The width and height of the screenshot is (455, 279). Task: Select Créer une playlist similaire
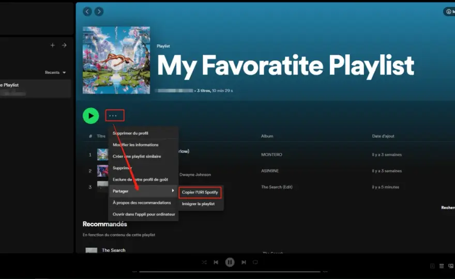coord(143,157)
